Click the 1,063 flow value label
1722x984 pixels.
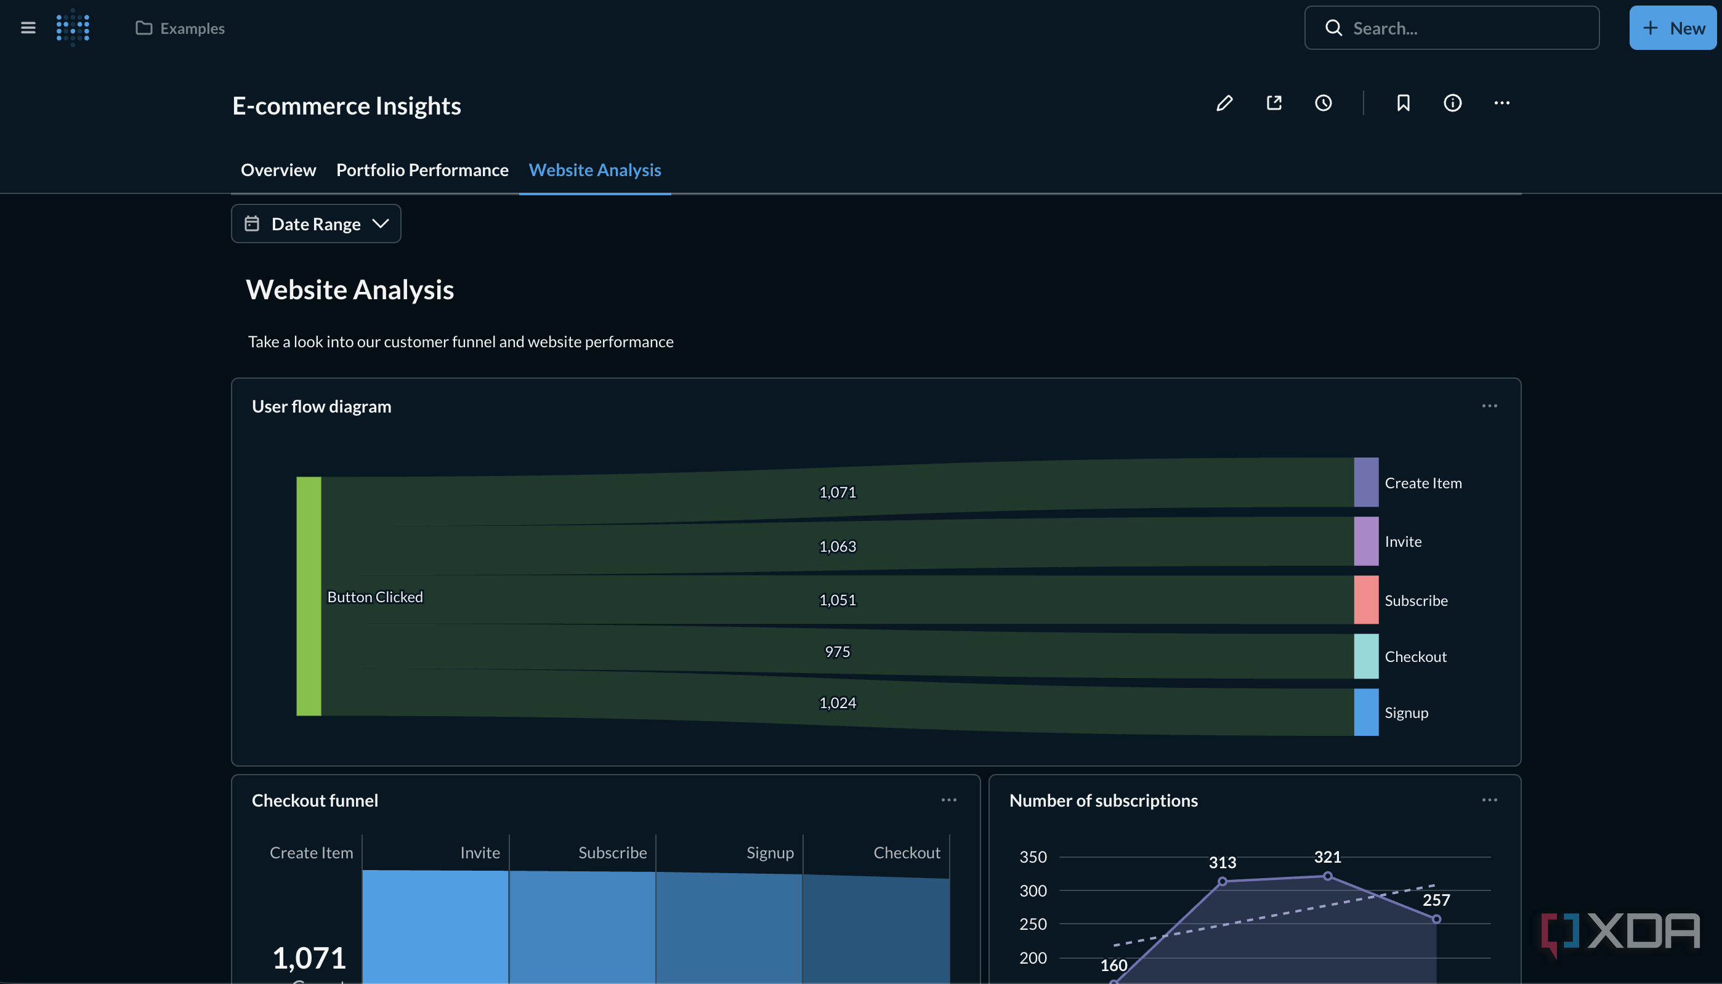[x=838, y=546]
